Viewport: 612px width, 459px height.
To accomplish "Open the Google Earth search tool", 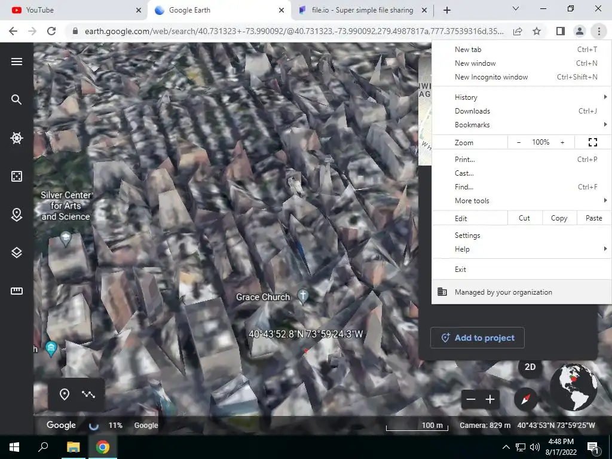I will [x=16, y=100].
